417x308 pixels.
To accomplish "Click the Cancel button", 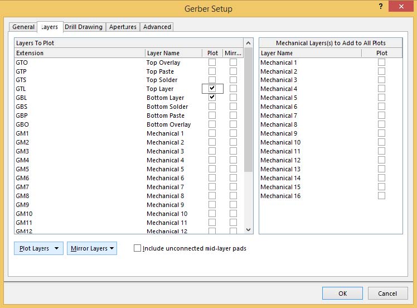I will [387, 293].
